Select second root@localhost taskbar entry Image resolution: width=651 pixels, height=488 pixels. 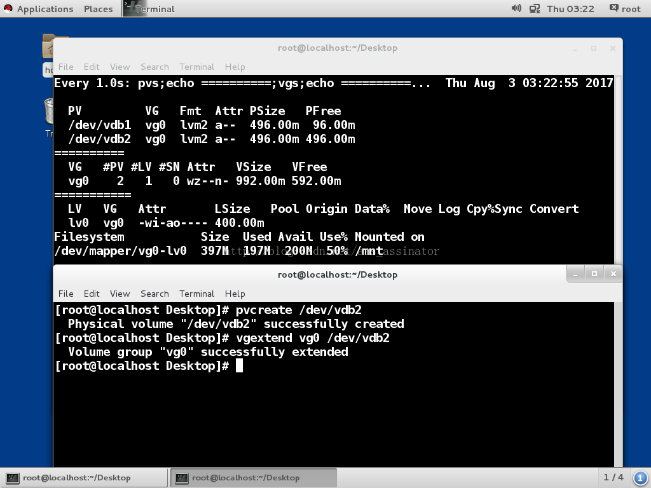[254, 478]
